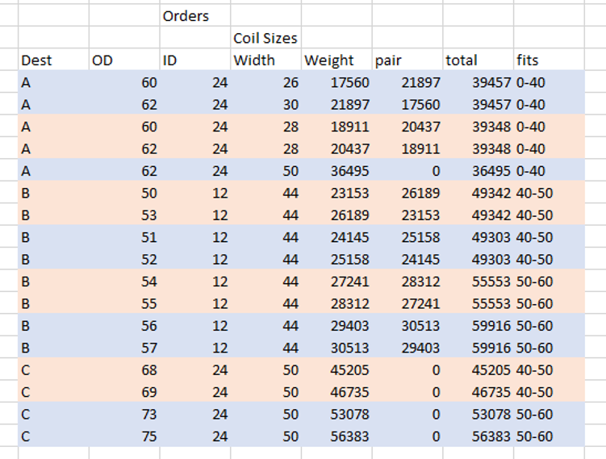This screenshot has width=606, height=459.
Task: Select weight cell 45205
Action: click(x=336, y=369)
